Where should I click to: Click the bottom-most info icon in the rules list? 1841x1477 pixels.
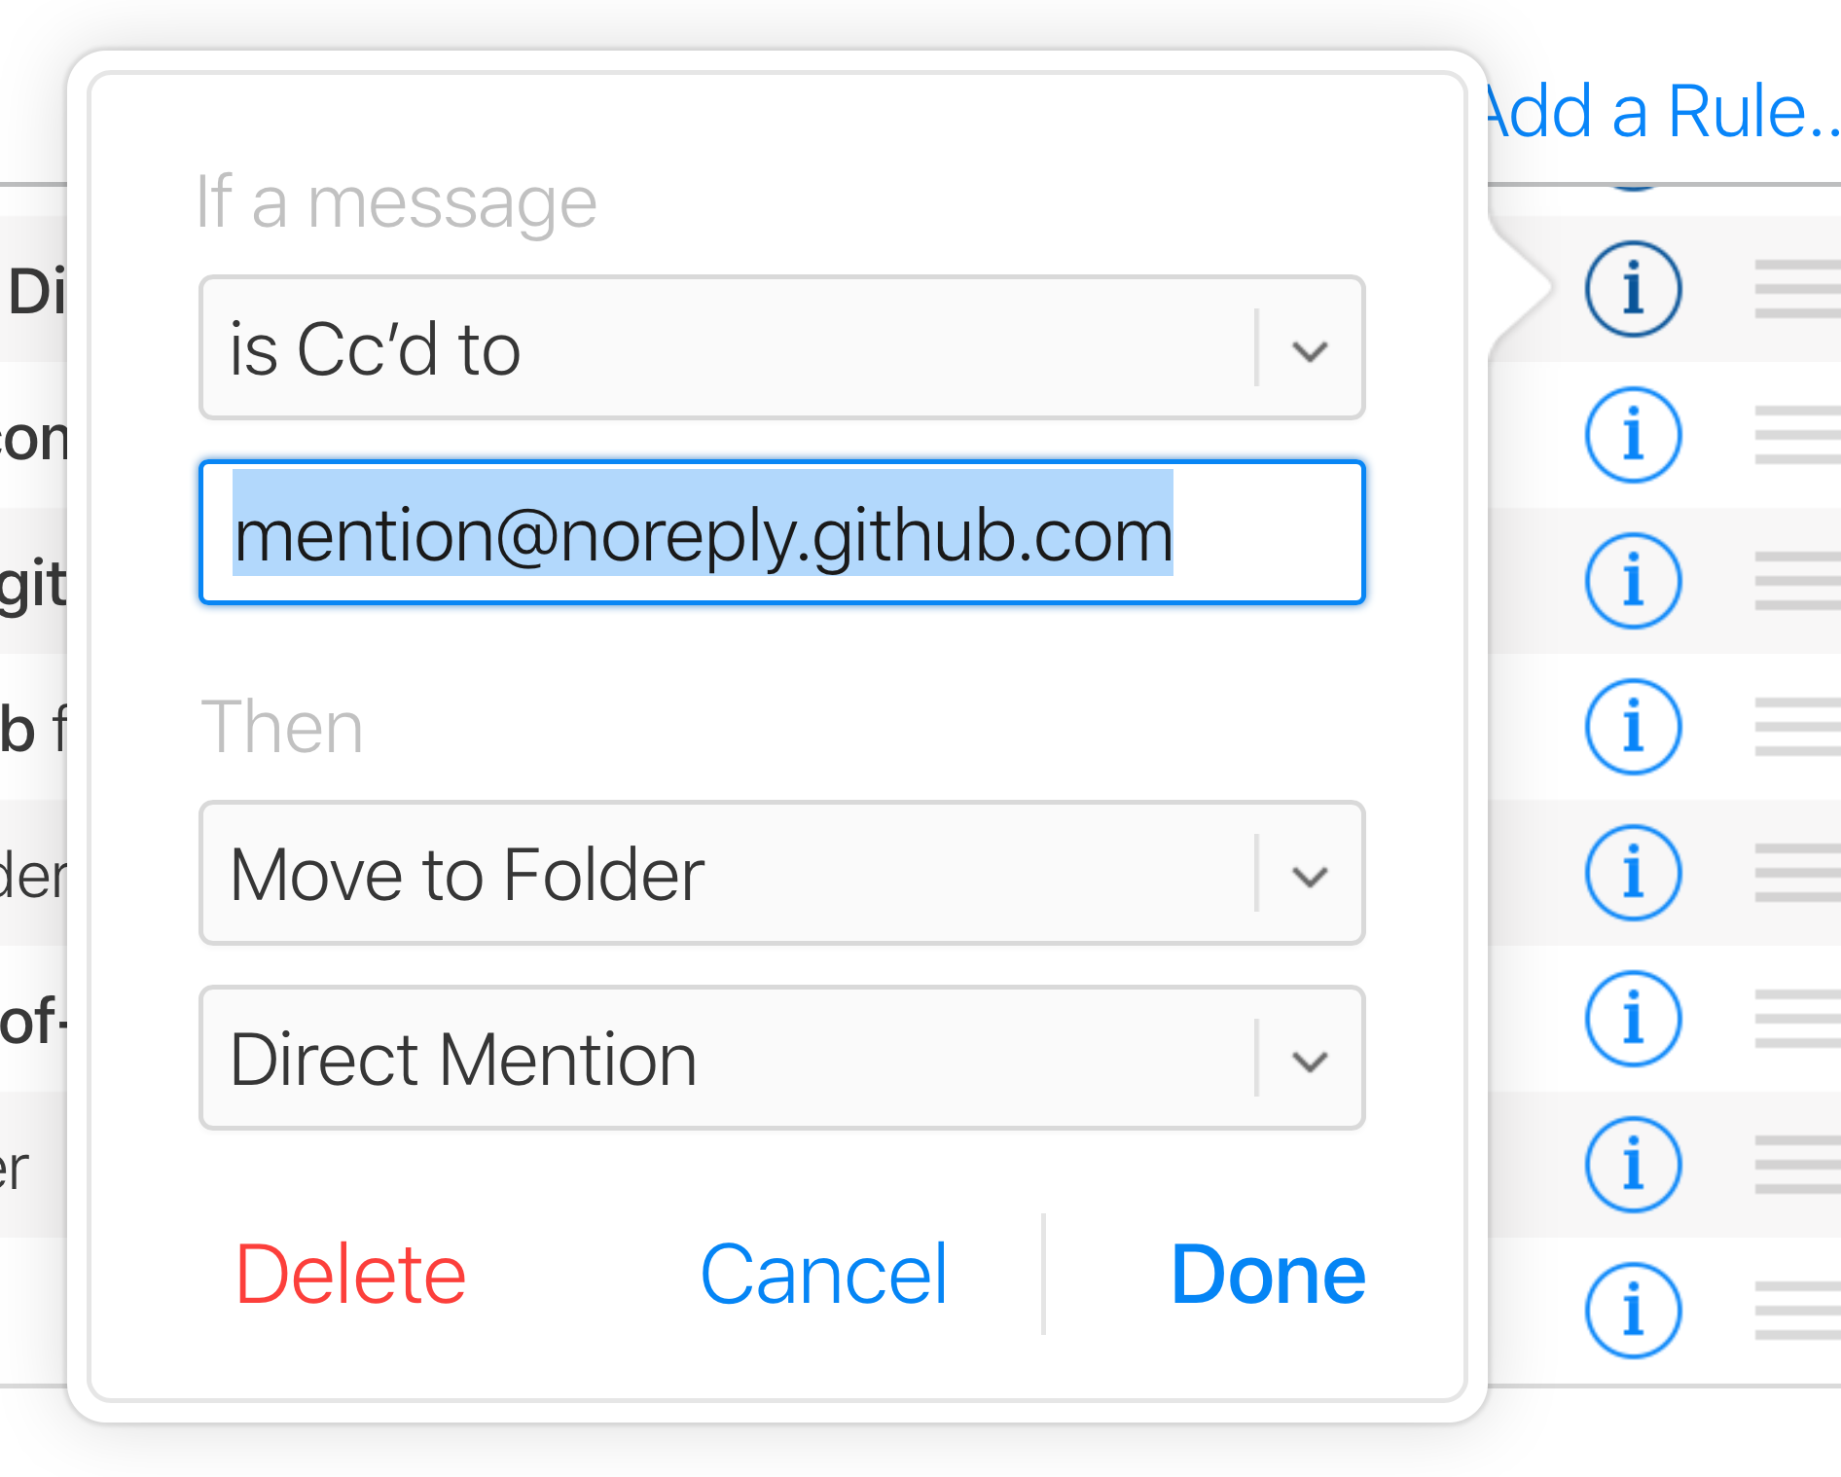pos(1633,1311)
